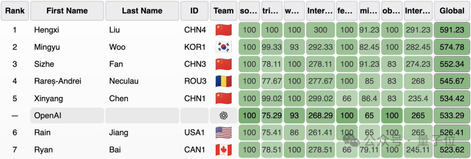Screen dimensions: 471x159
Task: Sort by the First Name column header
Action: tap(67, 11)
